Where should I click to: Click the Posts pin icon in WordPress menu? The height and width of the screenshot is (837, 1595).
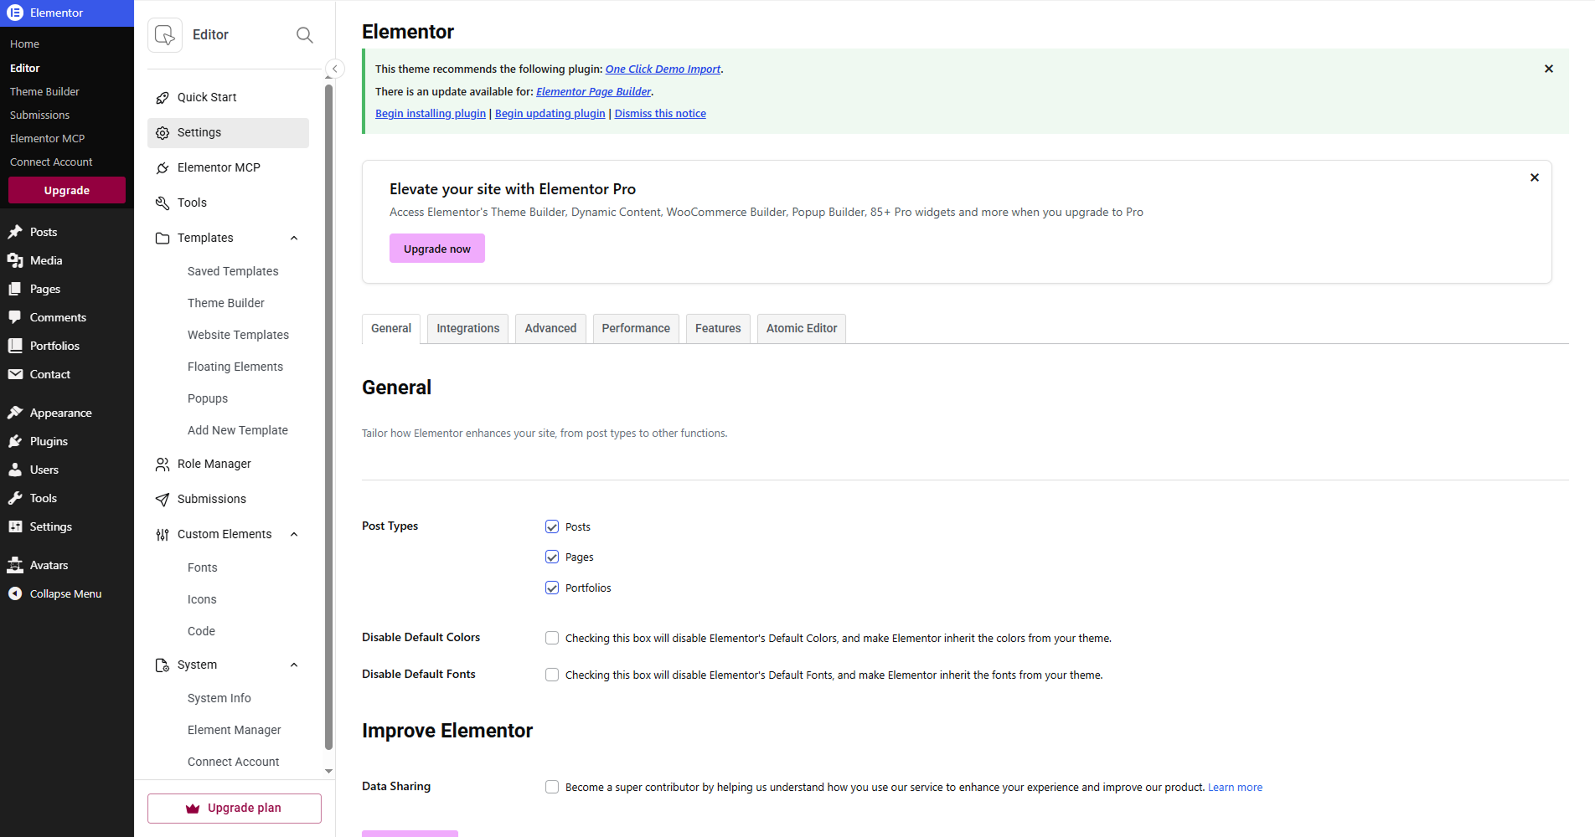(x=15, y=232)
